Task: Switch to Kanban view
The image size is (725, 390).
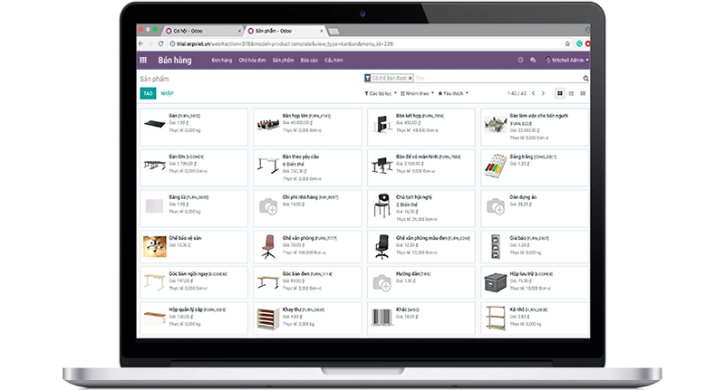Action: click(559, 93)
